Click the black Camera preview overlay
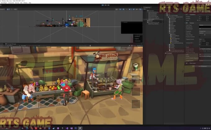Viewport: 211px width, 130px height. click(x=132, y=28)
